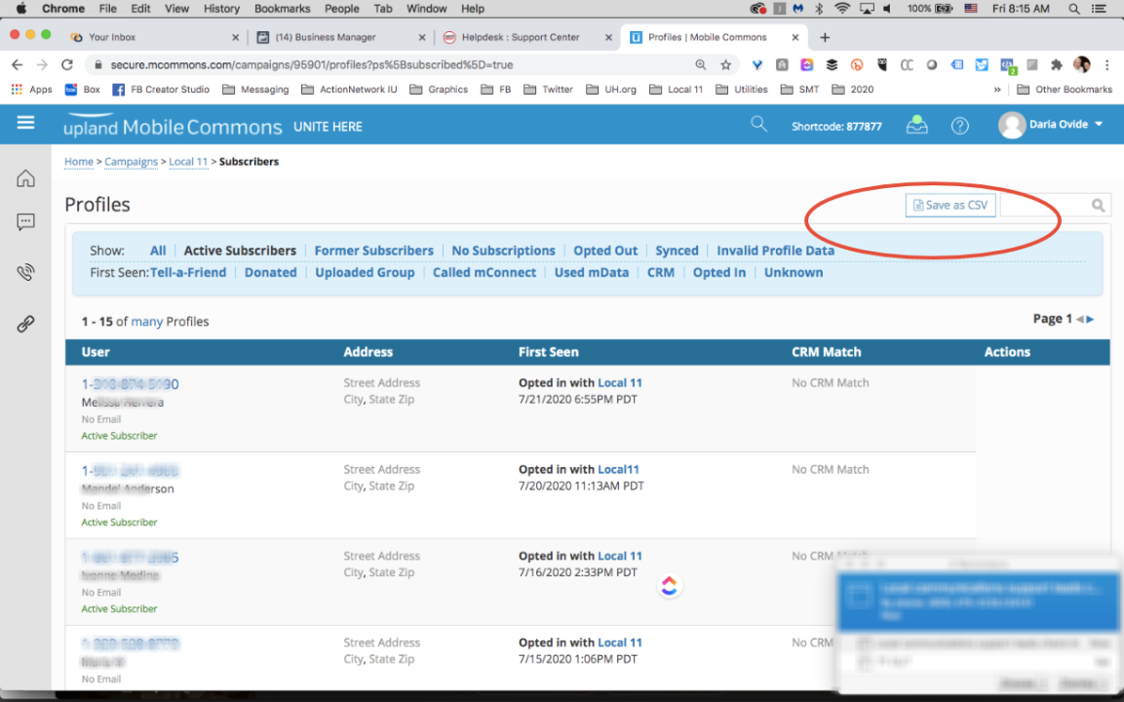The width and height of the screenshot is (1124, 702).
Task: Click the Wi-Fi status icon in menu bar
Action: (x=842, y=9)
